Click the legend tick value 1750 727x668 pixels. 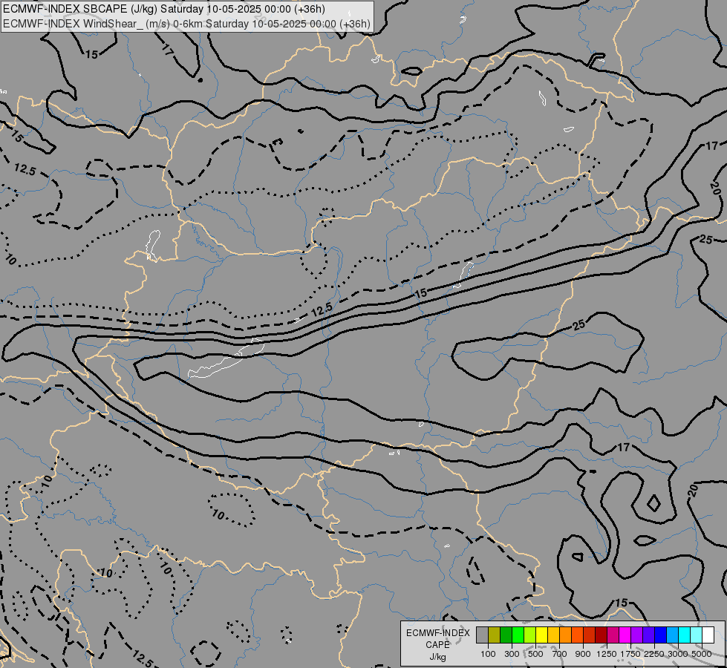pyautogui.click(x=630, y=654)
